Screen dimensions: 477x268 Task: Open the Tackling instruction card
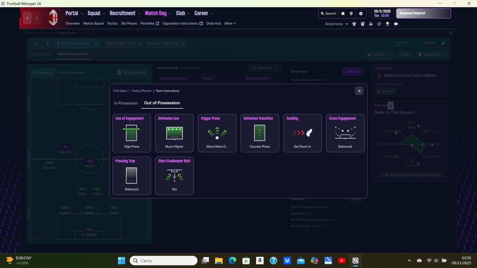click(303, 133)
